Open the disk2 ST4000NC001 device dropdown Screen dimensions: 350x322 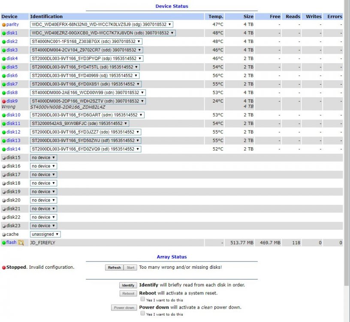coord(86,41)
